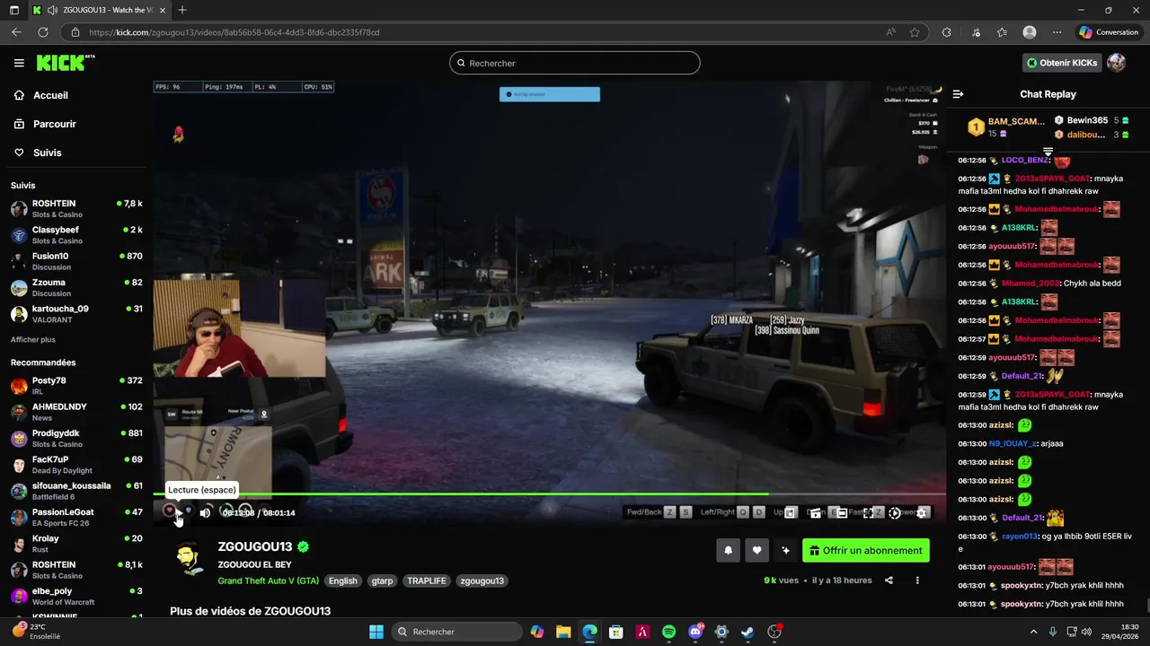Open PassionLeGoat channel in sidebar
1150x646 pixels.
76,517
